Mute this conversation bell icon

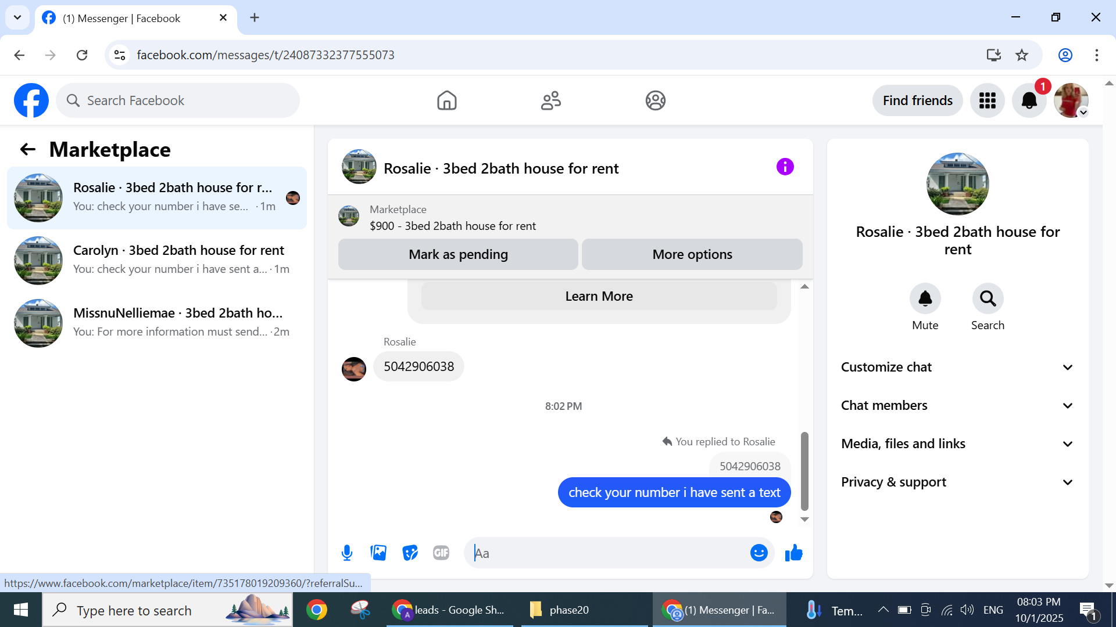(x=925, y=298)
